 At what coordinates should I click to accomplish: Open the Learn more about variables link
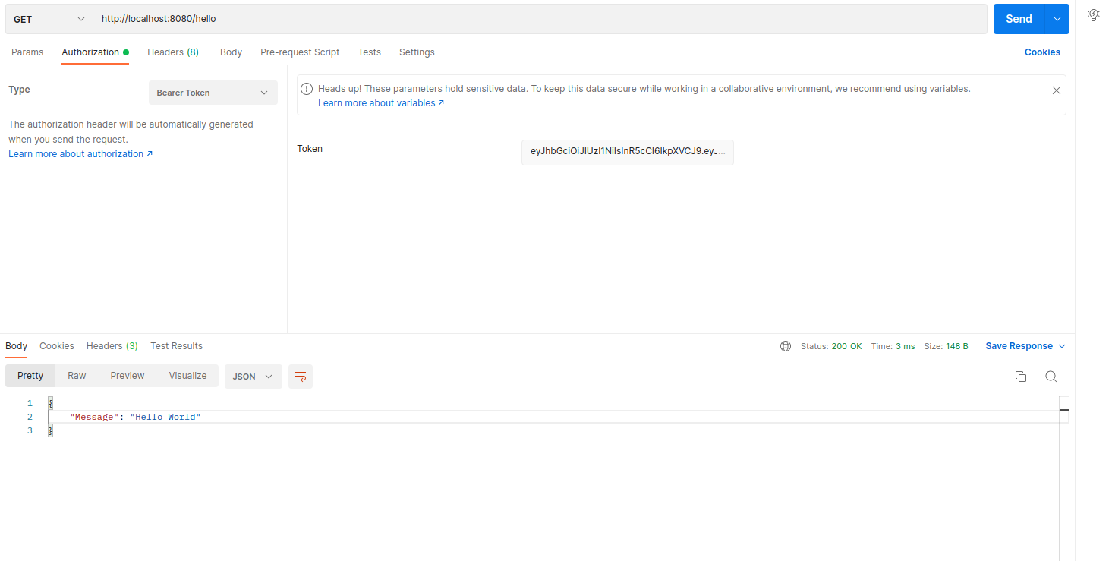[376, 102]
